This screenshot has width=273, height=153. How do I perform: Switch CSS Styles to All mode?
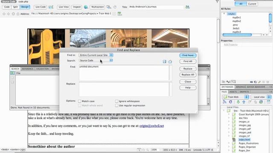pos(241,4)
